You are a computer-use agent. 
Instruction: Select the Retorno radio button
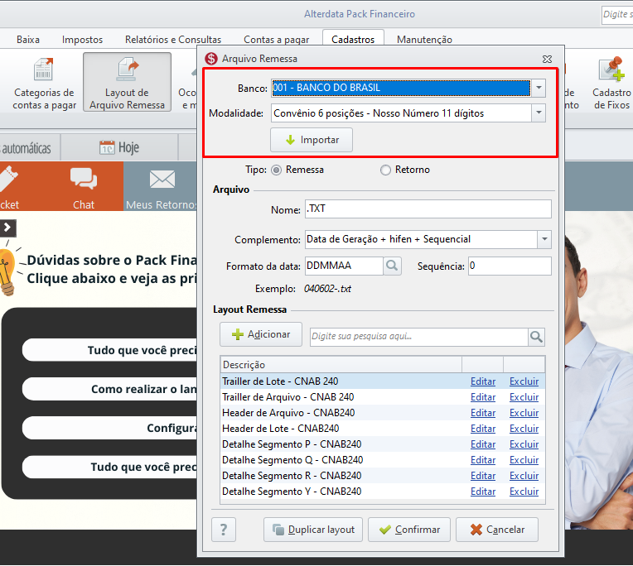[385, 170]
